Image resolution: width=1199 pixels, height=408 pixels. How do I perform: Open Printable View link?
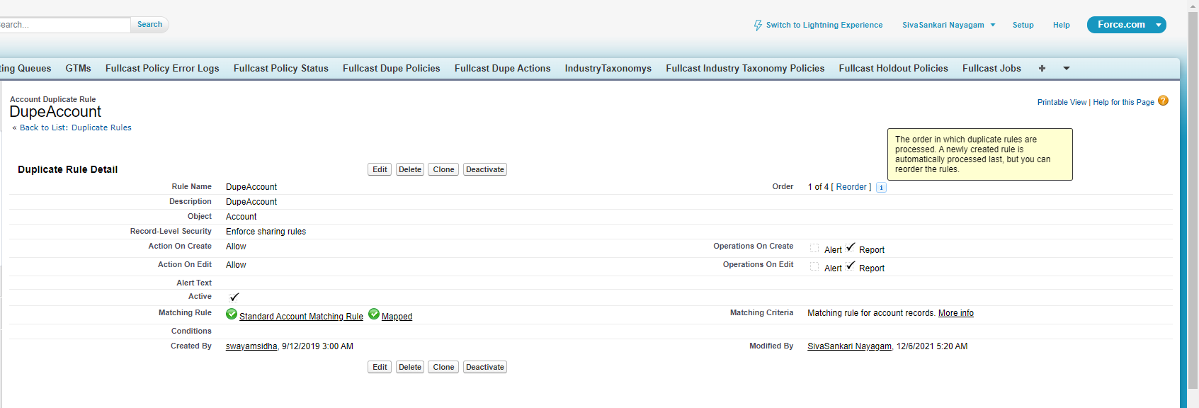(x=1062, y=102)
